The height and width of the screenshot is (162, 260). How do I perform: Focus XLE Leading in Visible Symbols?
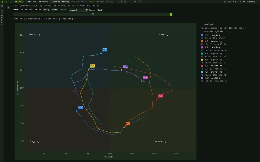tap(212, 48)
